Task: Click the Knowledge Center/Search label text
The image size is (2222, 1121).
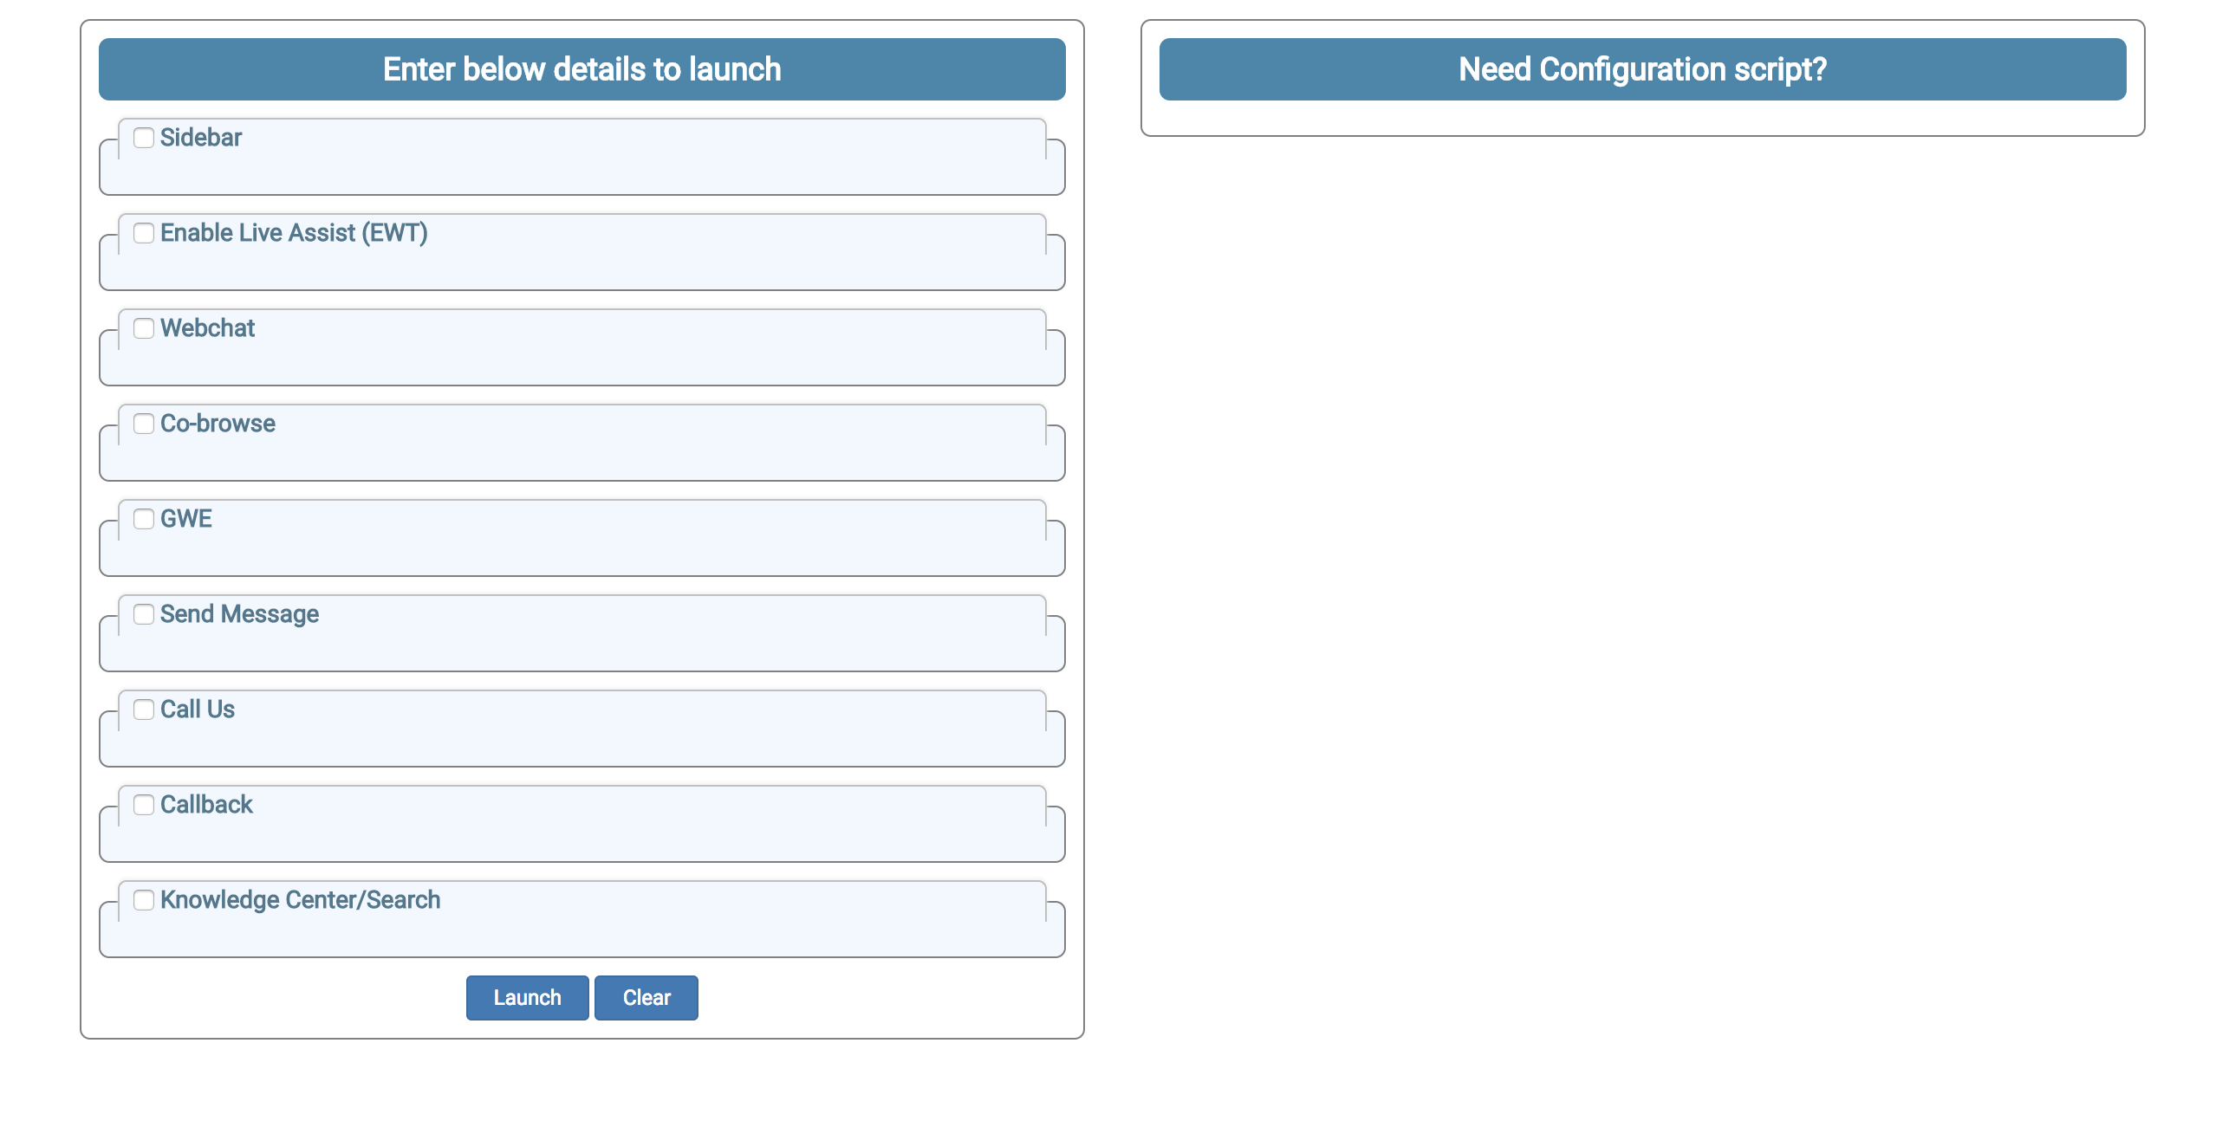Action: [300, 900]
